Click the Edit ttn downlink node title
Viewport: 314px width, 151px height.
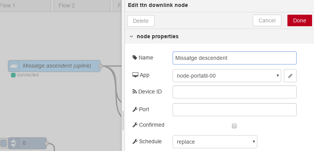pos(158,5)
